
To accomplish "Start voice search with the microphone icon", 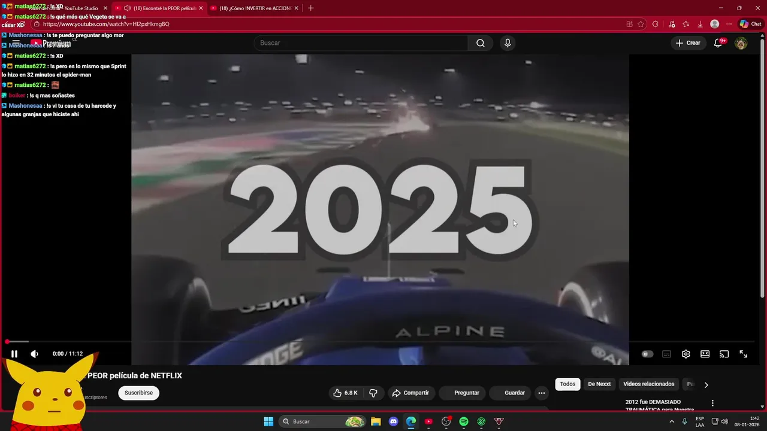I will 508,43.
